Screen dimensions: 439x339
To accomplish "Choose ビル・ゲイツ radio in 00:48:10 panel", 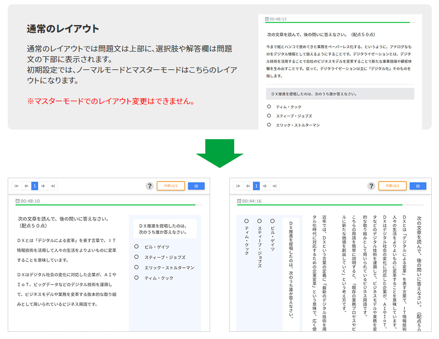I will click(x=137, y=247).
